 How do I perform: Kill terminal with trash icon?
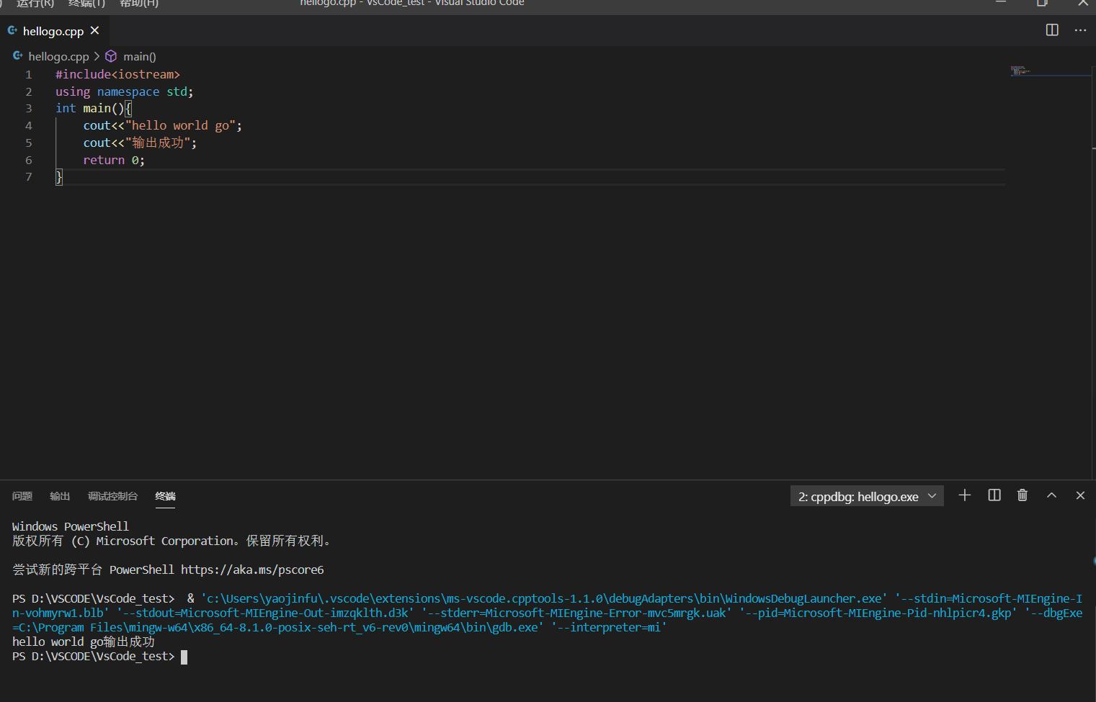pyautogui.click(x=1023, y=495)
